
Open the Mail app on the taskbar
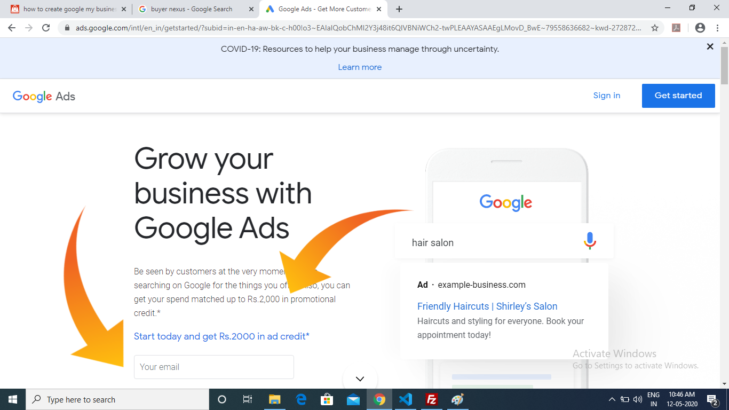(353, 399)
